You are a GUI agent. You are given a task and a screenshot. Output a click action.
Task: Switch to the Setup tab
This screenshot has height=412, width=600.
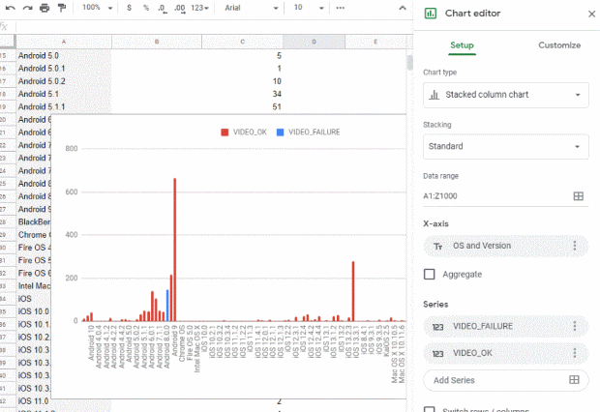[x=462, y=45]
